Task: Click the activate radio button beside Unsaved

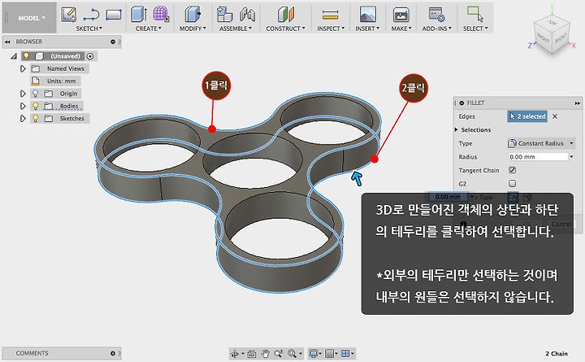Action: click(x=90, y=56)
